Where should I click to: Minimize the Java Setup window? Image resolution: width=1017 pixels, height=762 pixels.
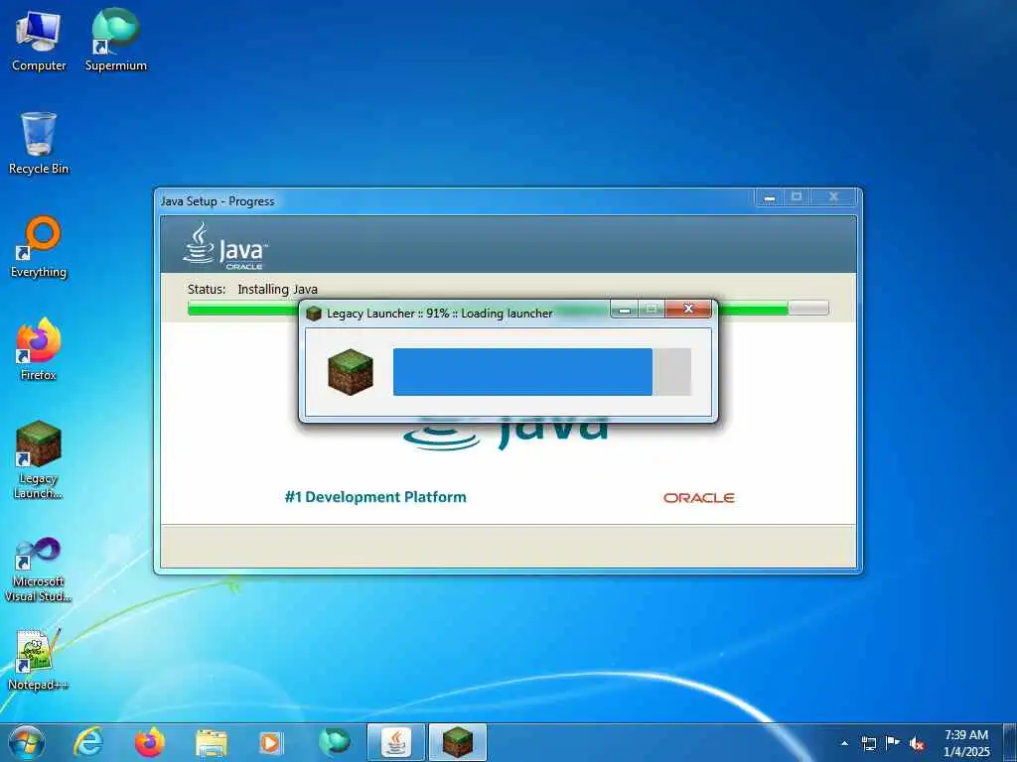tap(770, 197)
